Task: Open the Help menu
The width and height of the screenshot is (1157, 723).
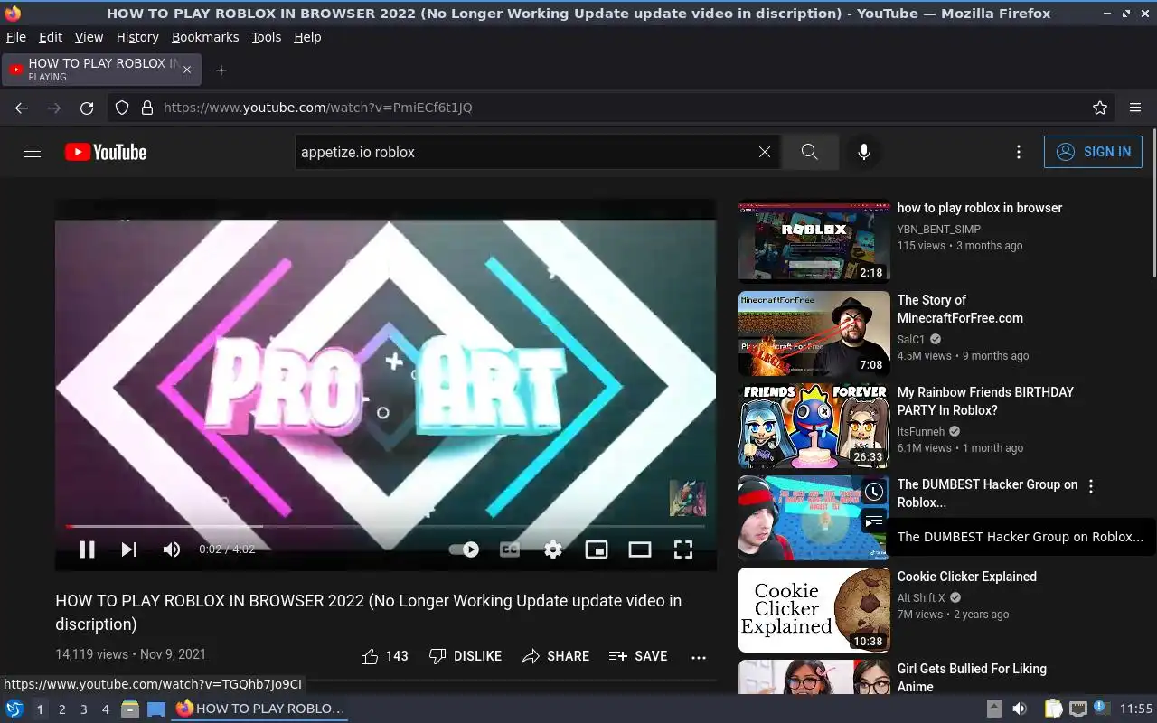Action: click(307, 37)
